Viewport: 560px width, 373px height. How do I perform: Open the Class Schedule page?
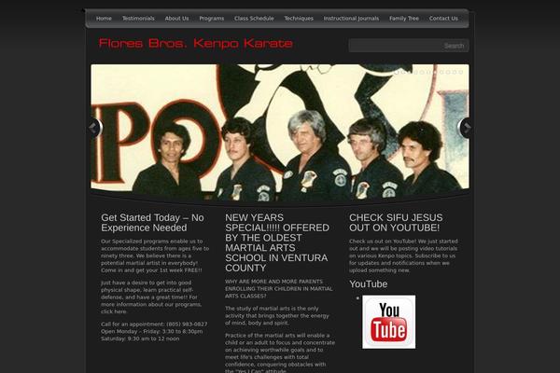click(254, 19)
